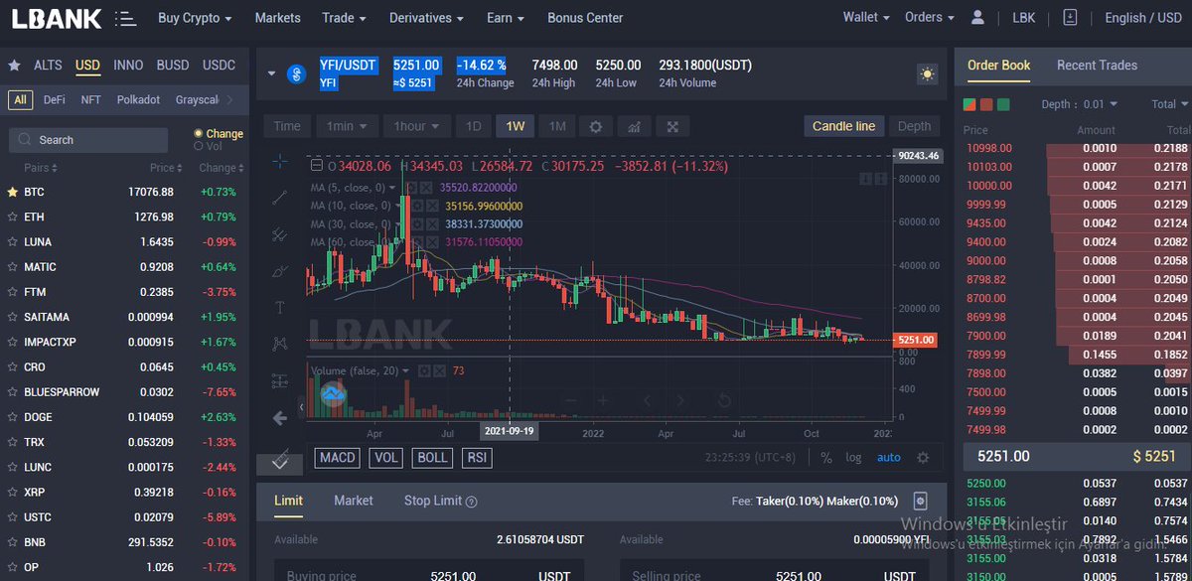The image size is (1192, 581).
Task: Click the YFI coin dollar icon
Action: pyautogui.click(x=295, y=73)
